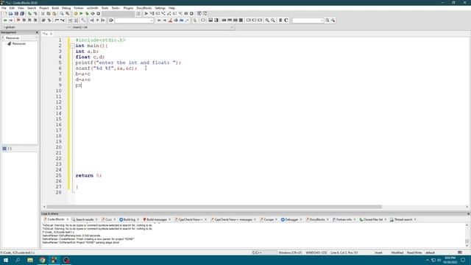Click the Windows (CR+LF) status entry
Viewport: 471px width, 265px height.
click(x=290, y=252)
